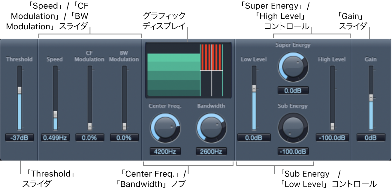Adjust the Low Level slider

click(x=255, y=88)
